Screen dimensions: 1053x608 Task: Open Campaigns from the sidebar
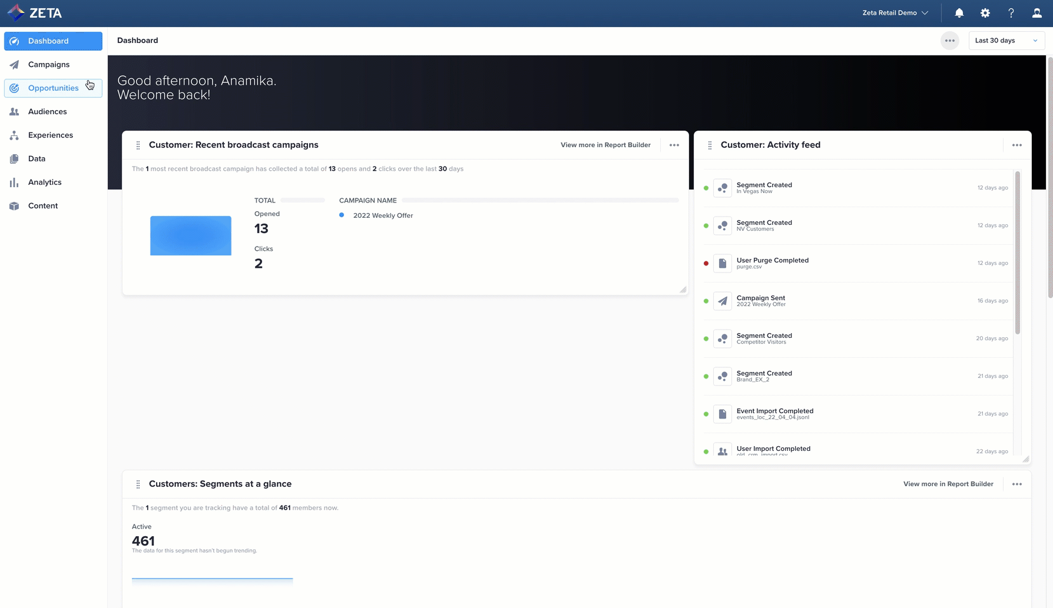(x=53, y=65)
